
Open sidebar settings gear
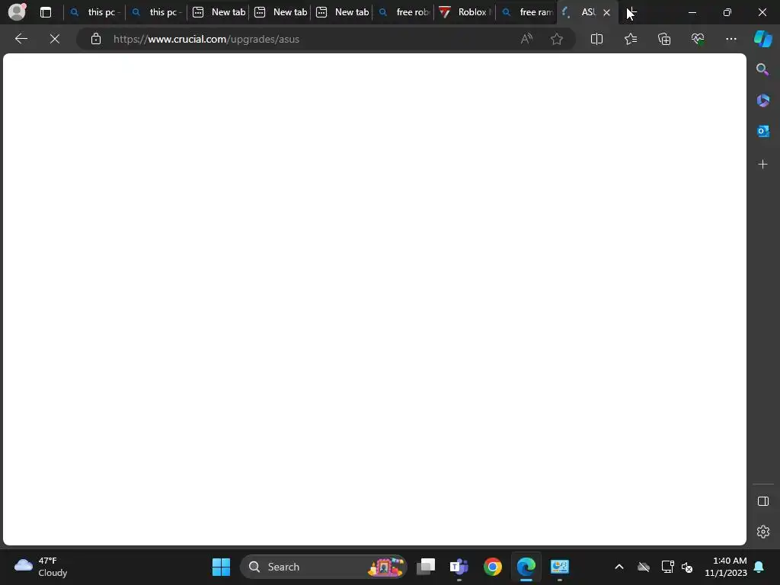pos(762,532)
